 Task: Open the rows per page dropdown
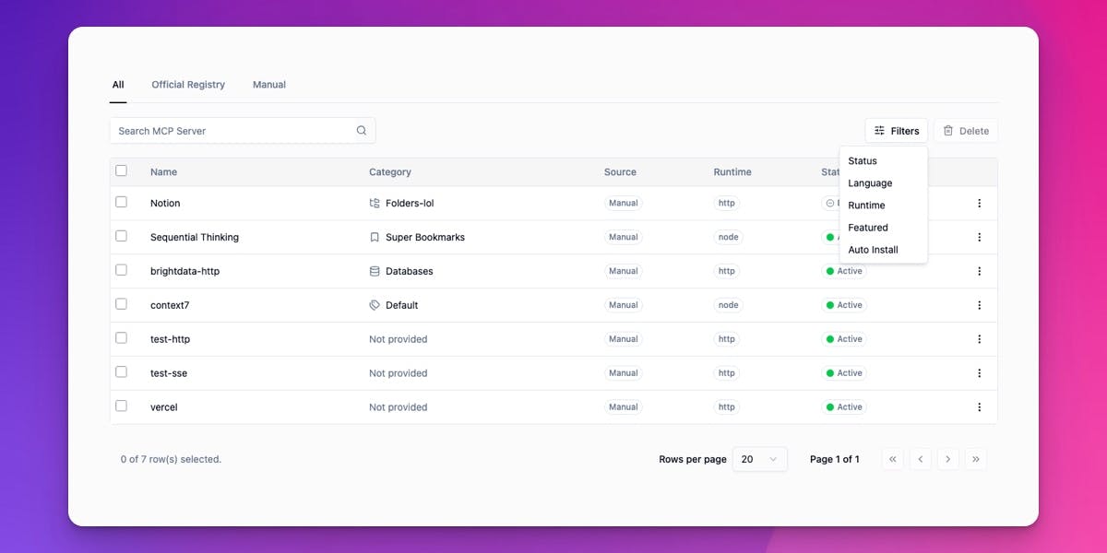(x=759, y=458)
